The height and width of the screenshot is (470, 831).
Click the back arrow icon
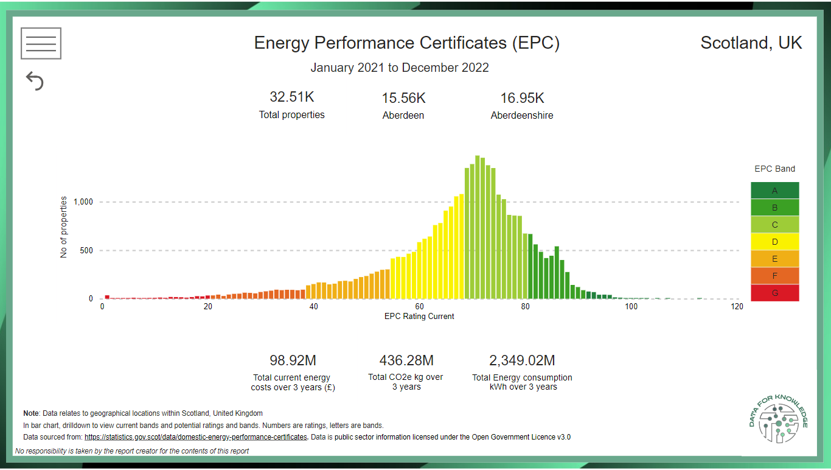pos(35,81)
